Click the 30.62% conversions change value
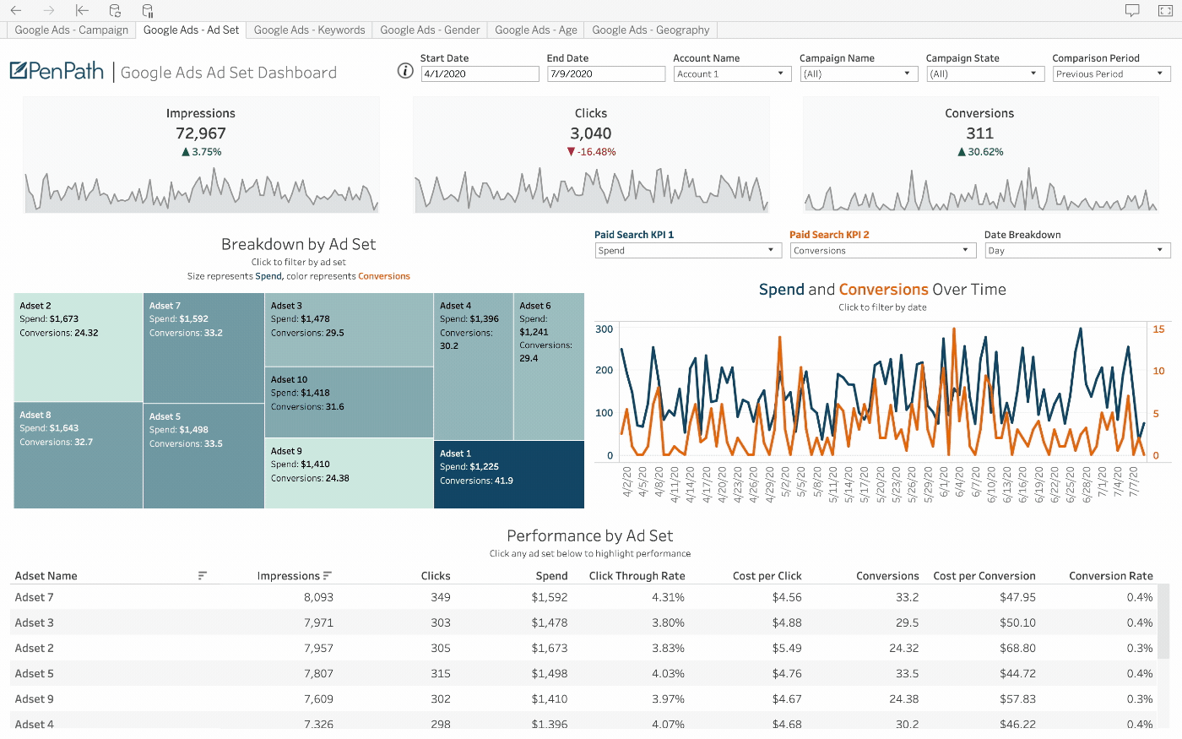 pyautogui.click(x=986, y=152)
